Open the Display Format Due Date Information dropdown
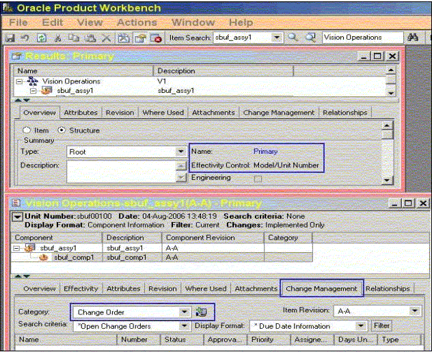This screenshot has height=352, width=432. [361, 326]
